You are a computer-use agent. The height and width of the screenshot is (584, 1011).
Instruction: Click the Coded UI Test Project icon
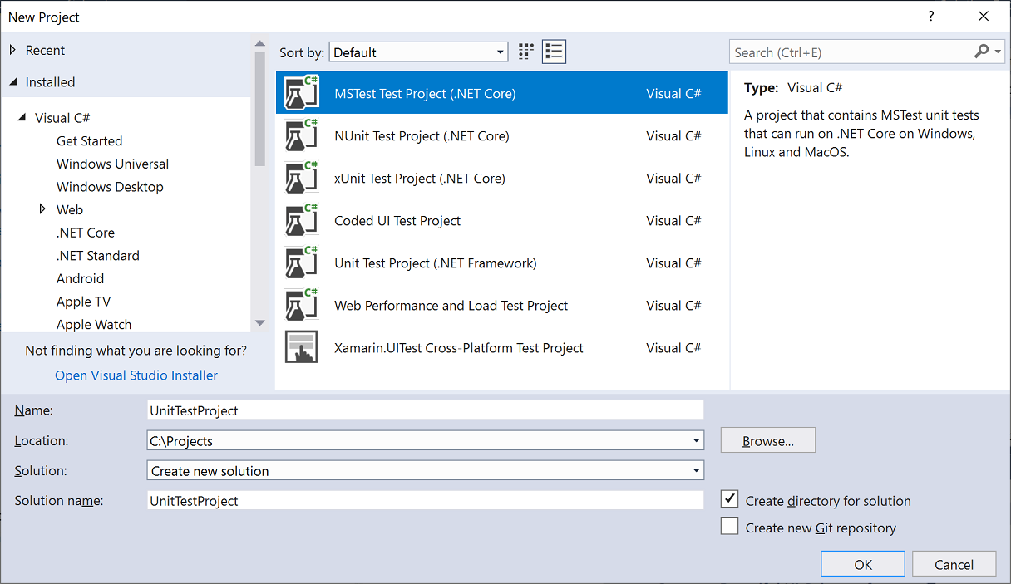click(x=301, y=220)
